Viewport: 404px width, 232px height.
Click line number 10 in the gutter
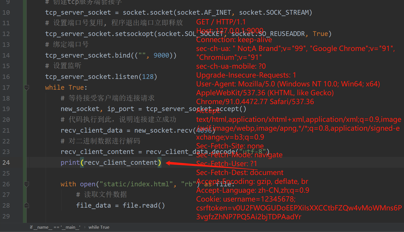6,12
